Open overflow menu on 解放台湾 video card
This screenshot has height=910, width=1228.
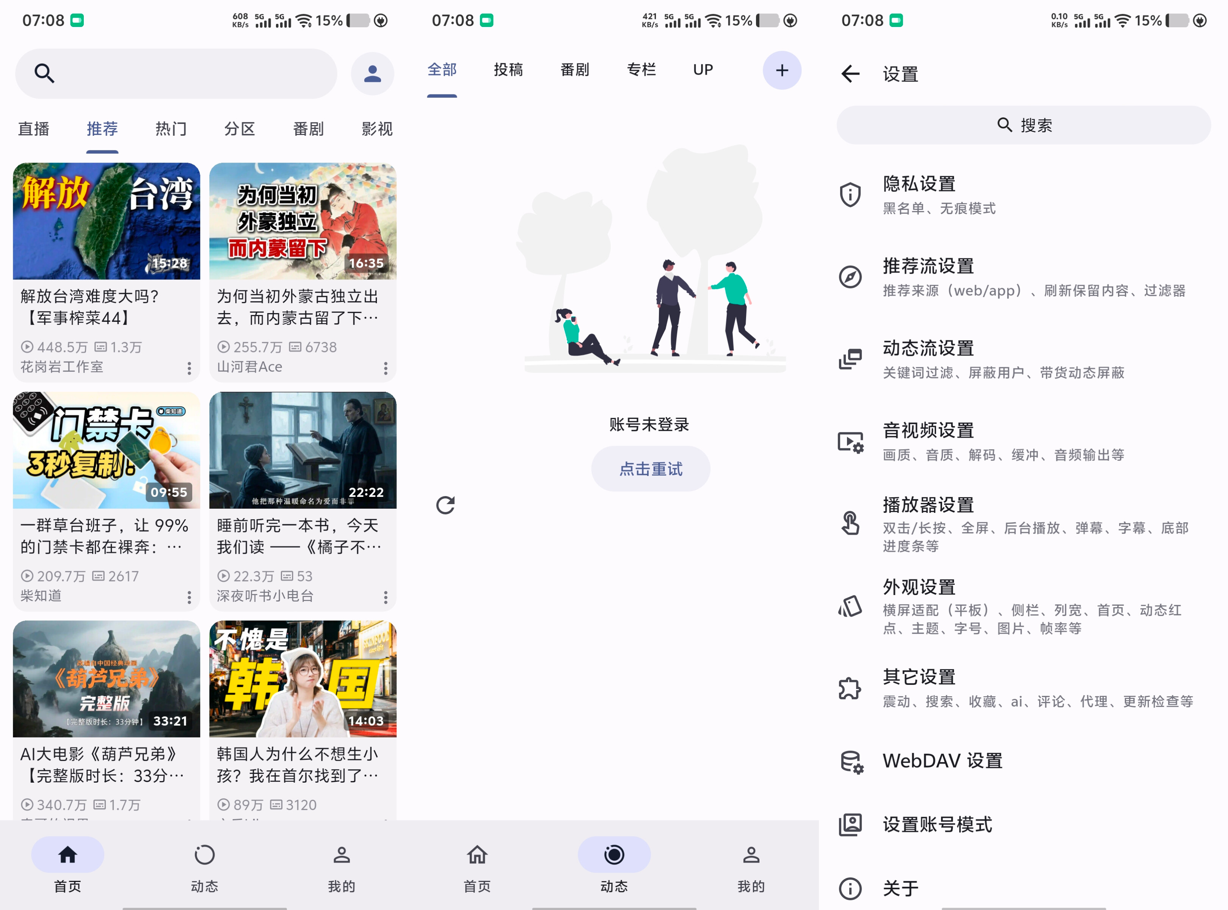[x=190, y=368]
